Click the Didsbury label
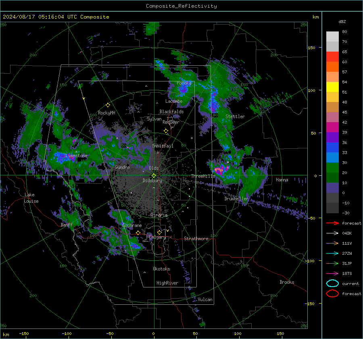Viewport: 363px width, 339px height. tap(152, 181)
